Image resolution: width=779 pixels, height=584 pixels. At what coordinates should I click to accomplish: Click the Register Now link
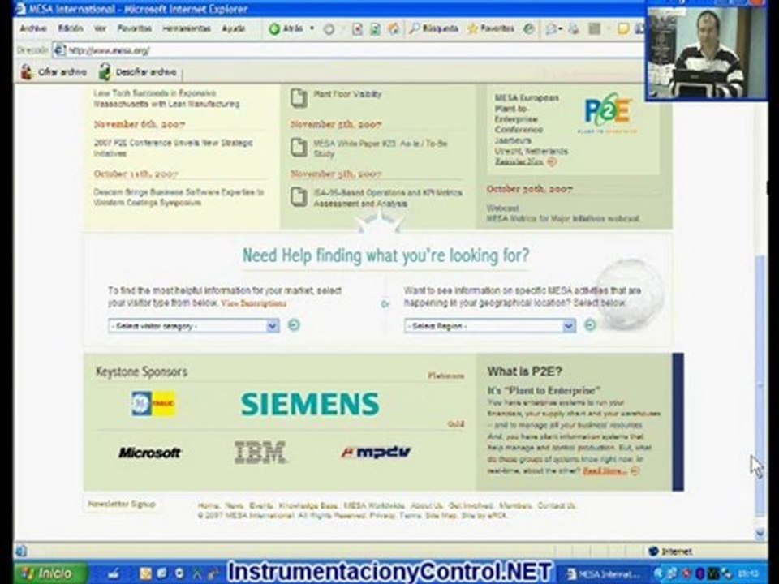click(519, 162)
